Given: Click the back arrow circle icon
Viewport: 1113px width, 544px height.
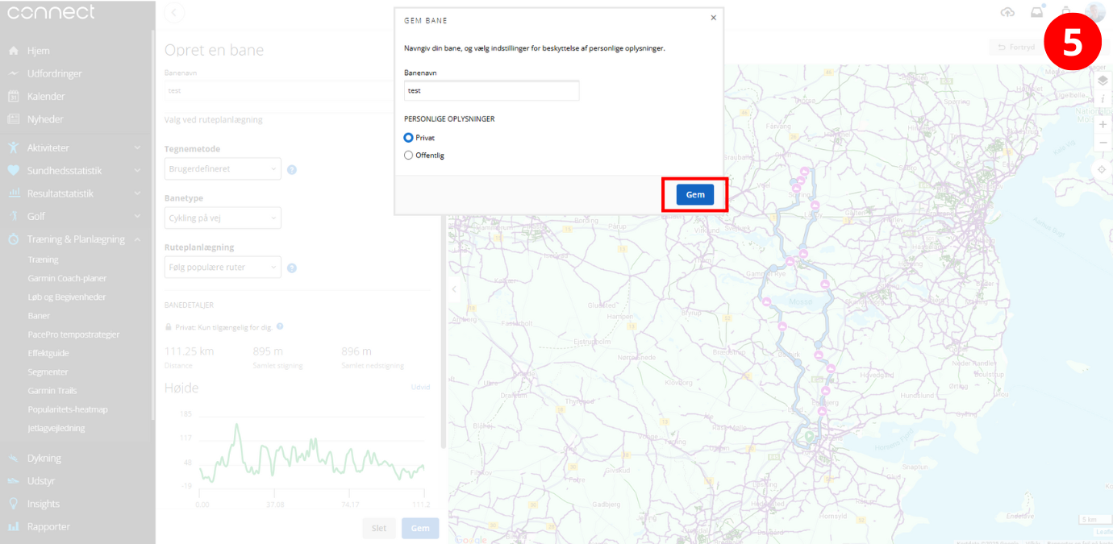Looking at the screenshot, I should coord(174,12).
